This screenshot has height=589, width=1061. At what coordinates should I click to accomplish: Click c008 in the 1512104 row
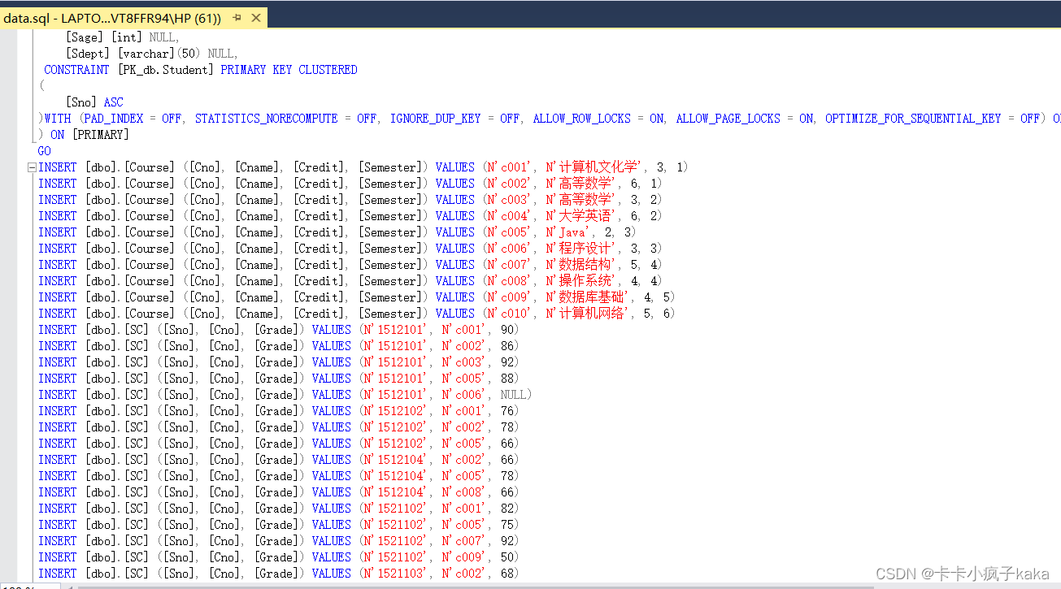click(471, 492)
